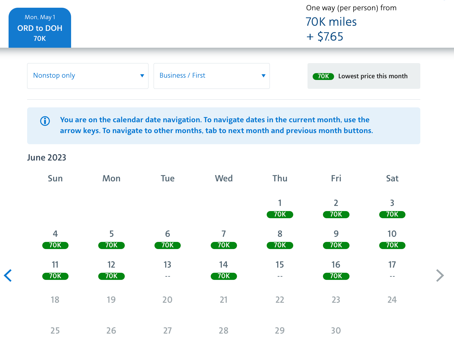This screenshot has height=357, width=454.
Task: Click the Thu column header
Action: pos(280,178)
